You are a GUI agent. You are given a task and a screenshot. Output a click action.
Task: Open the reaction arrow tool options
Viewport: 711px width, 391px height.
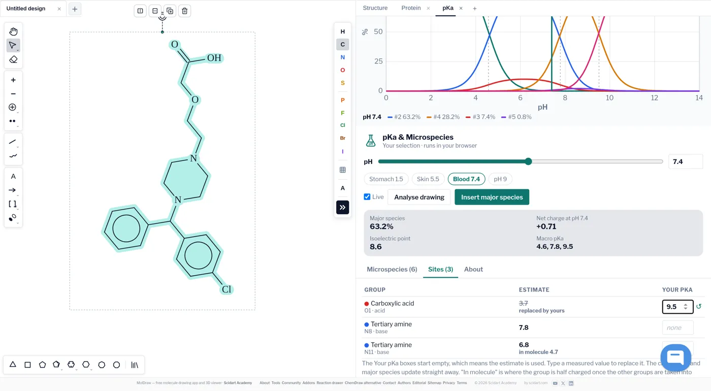point(18,195)
